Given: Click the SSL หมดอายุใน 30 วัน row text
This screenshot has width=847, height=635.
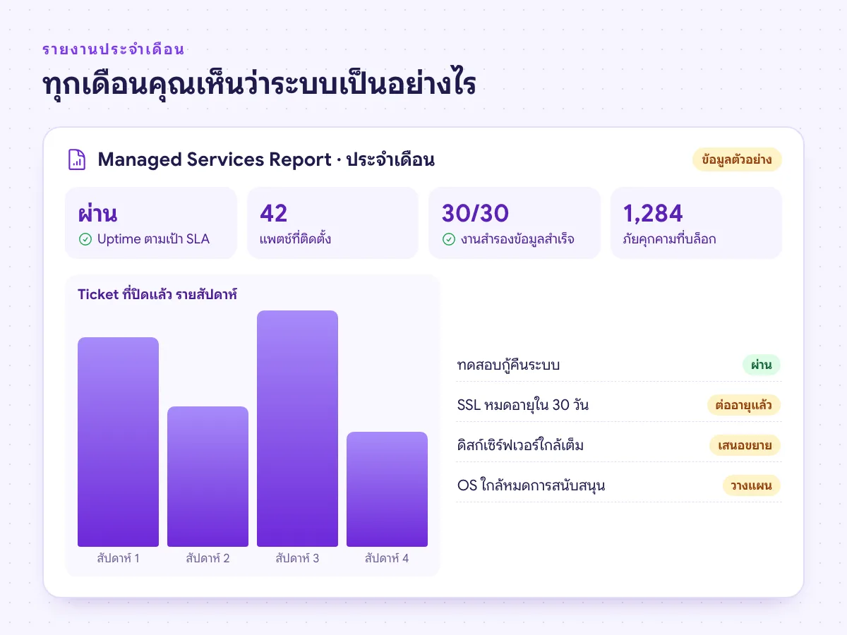Looking at the screenshot, I should pos(523,406).
